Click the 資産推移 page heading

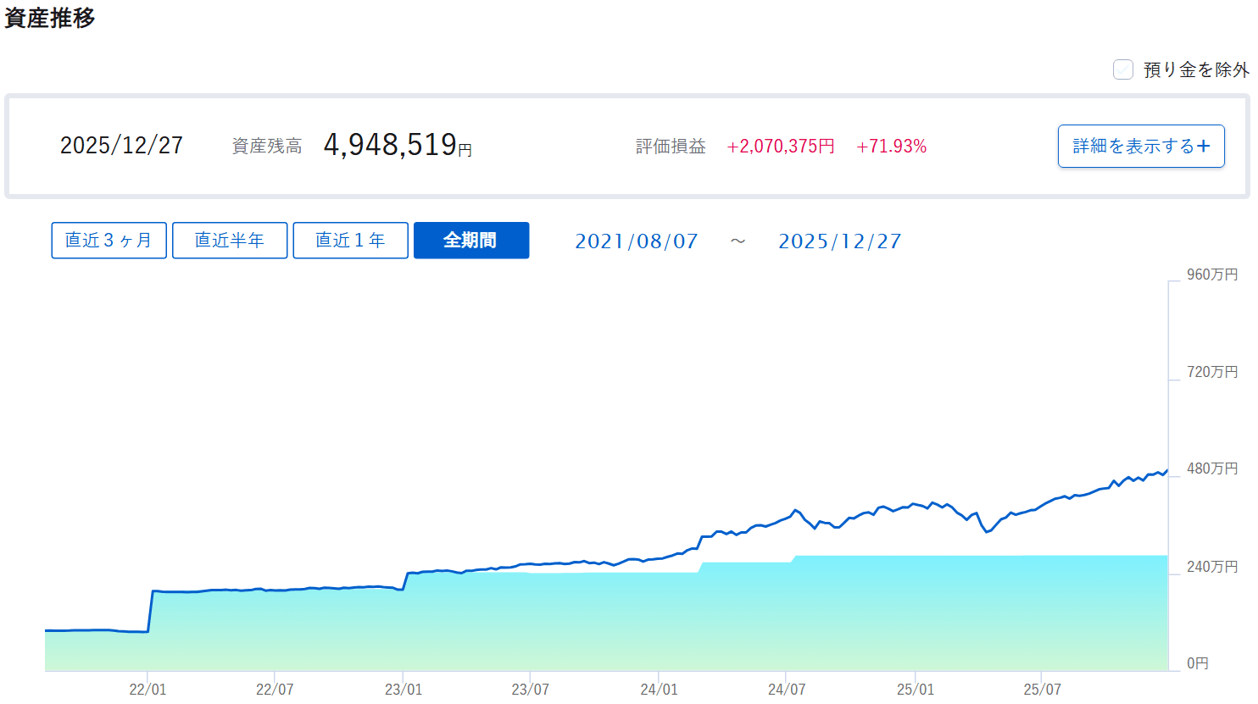(x=50, y=18)
